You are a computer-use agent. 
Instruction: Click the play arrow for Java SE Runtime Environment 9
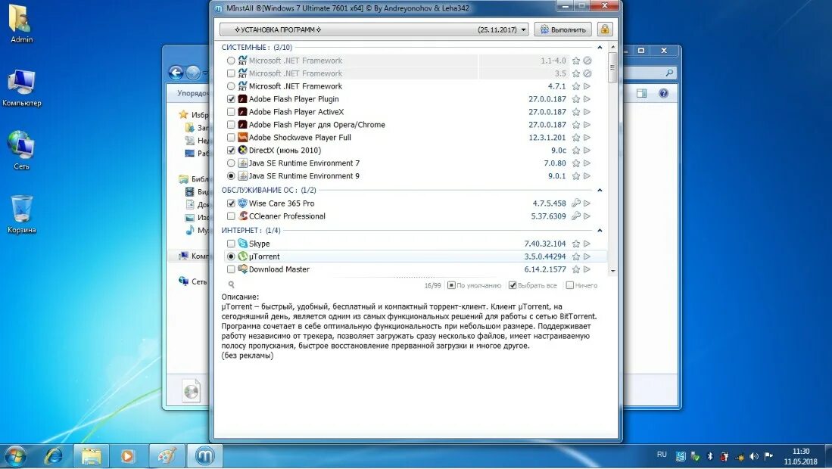pyautogui.click(x=587, y=176)
